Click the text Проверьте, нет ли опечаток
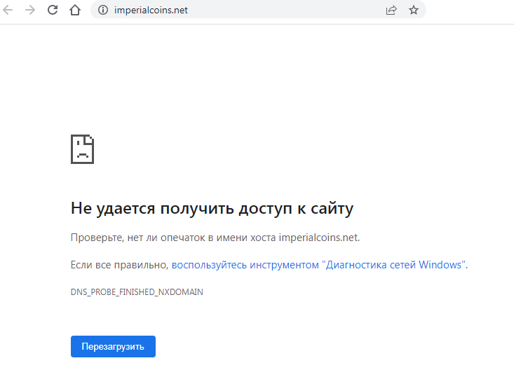514x384 pixels. pos(137,238)
